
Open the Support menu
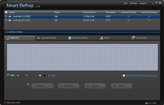click(143, 3)
